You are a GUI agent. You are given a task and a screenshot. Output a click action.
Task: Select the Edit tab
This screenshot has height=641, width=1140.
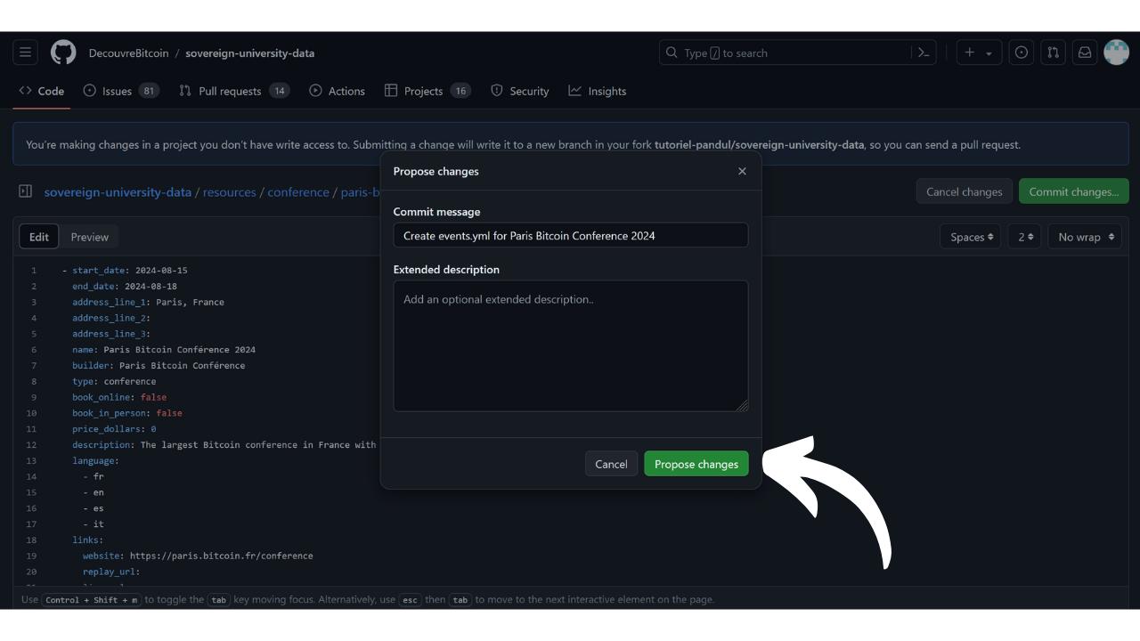[39, 237]
